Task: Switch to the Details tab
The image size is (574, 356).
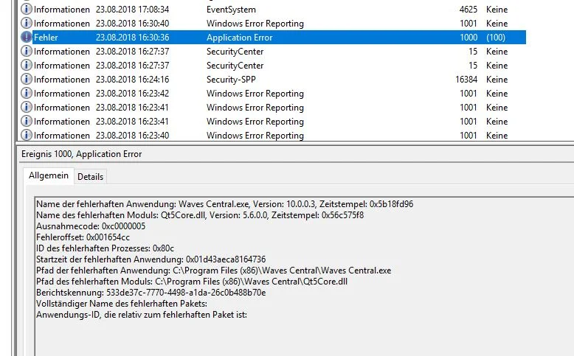Action: pyautogui.click(x=91, y=177)
